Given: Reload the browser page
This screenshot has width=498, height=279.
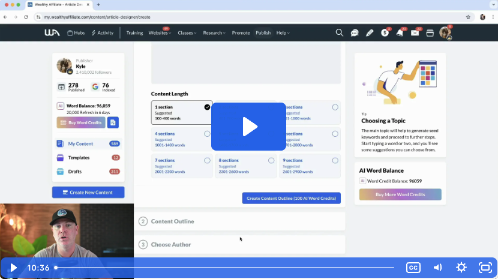Looking at the screenshot, I should pos(26,17).
